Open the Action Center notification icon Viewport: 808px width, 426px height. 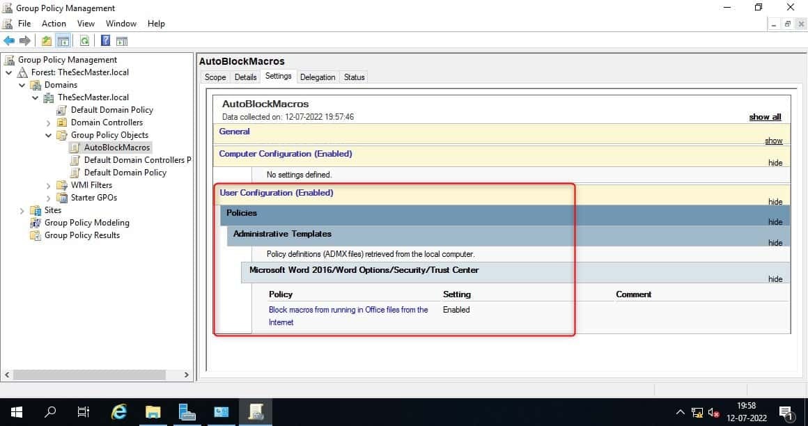click(786, 412)
